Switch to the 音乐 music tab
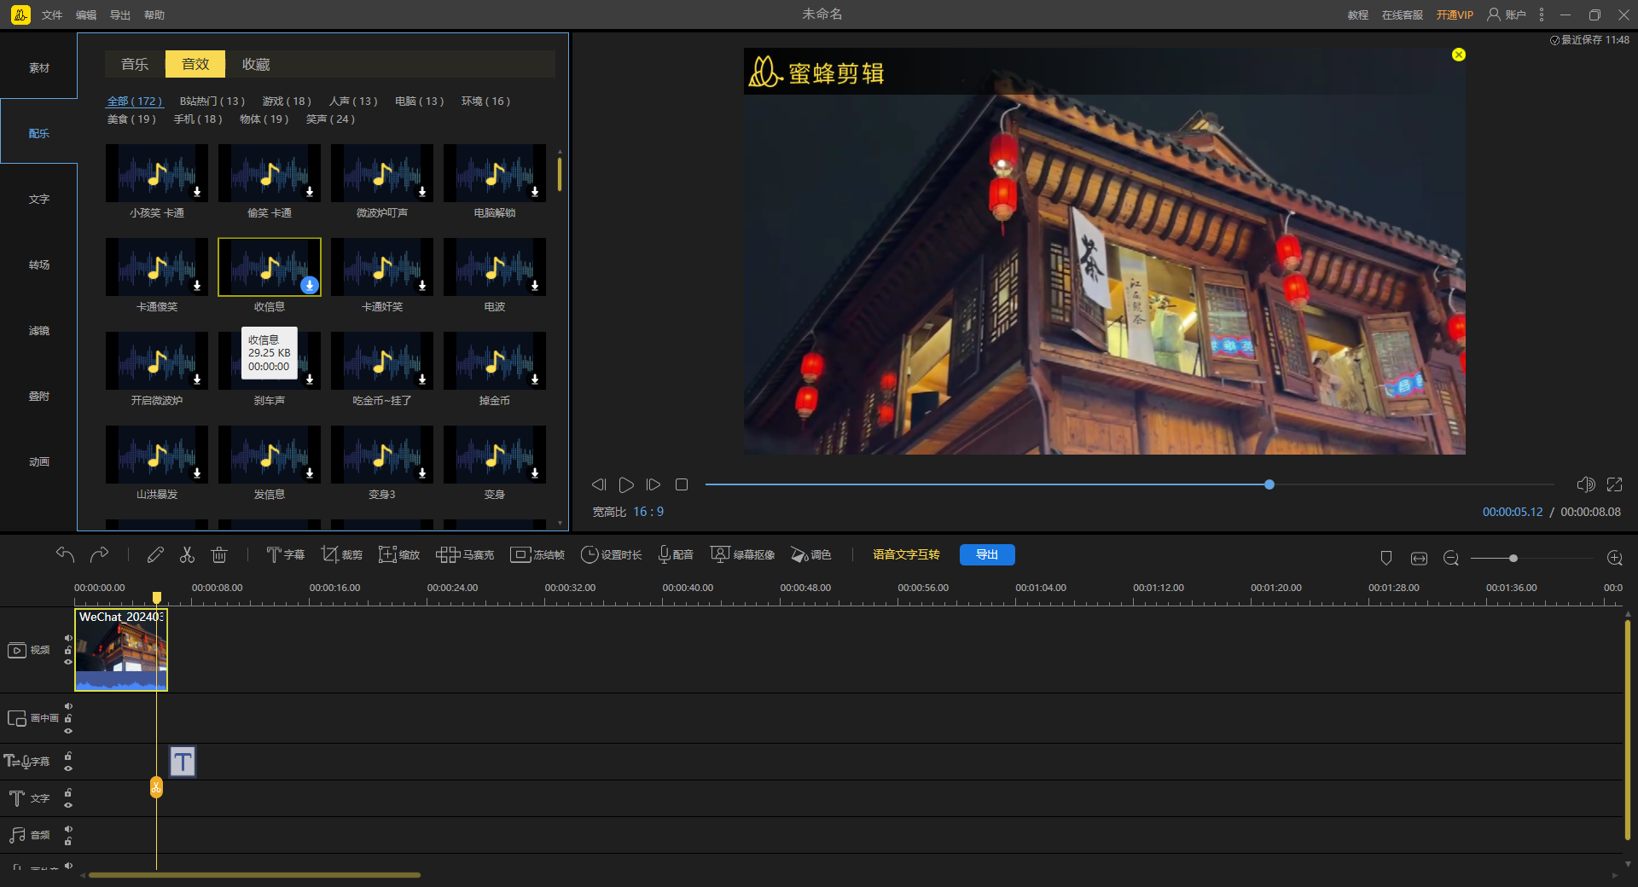The width and height of the screenshot is (1638, 887). [x=135, y=65]
